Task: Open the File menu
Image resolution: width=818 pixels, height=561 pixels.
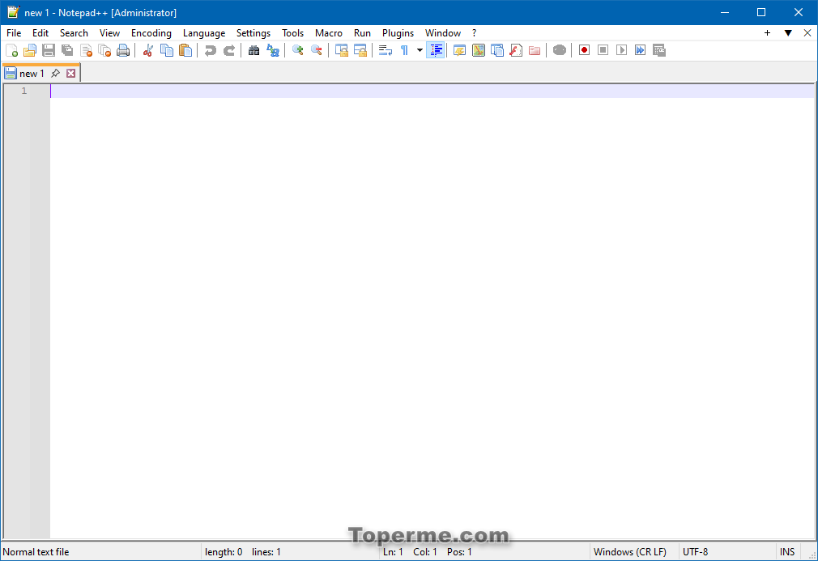Action: [x=14, y=33]
